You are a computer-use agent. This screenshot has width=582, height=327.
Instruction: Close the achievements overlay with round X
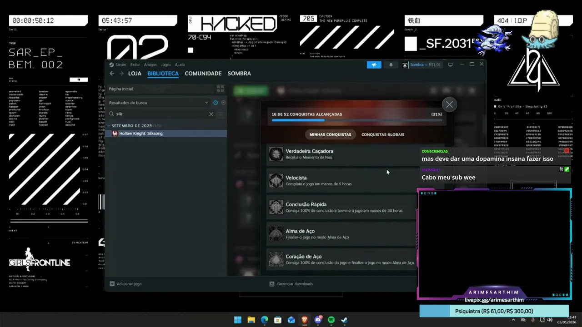449,105
